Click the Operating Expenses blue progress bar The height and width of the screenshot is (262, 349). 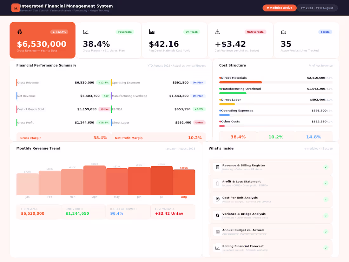pos(224,115)
